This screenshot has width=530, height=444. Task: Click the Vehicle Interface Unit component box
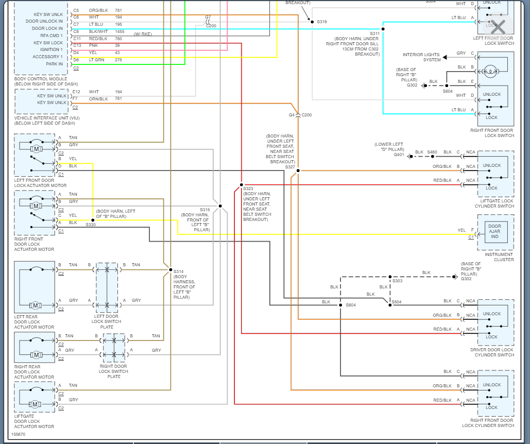pos(41,101)
